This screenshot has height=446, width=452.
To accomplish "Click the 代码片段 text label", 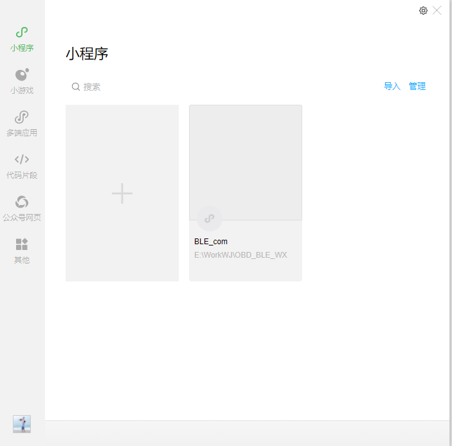I will (22, 175).
